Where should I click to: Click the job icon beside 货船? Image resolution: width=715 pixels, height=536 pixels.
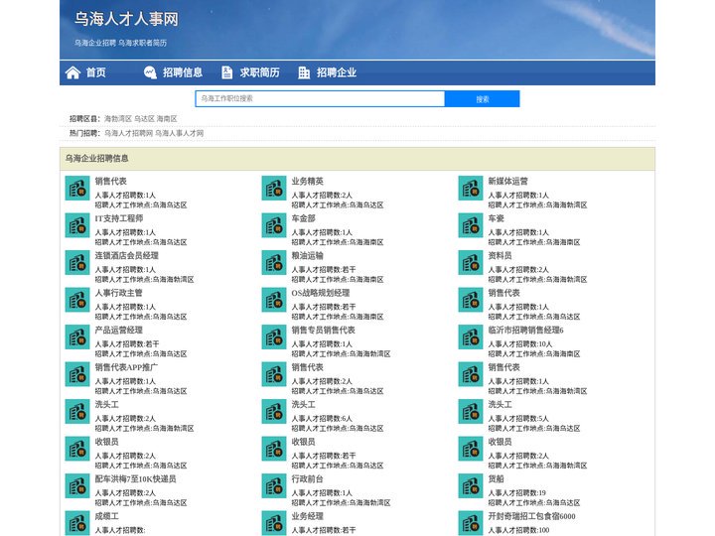[x=471, y=485]
